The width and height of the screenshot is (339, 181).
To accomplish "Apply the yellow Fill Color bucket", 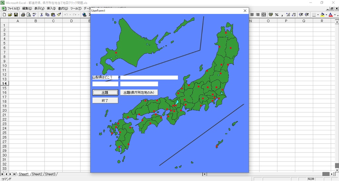I will (322, 15).
